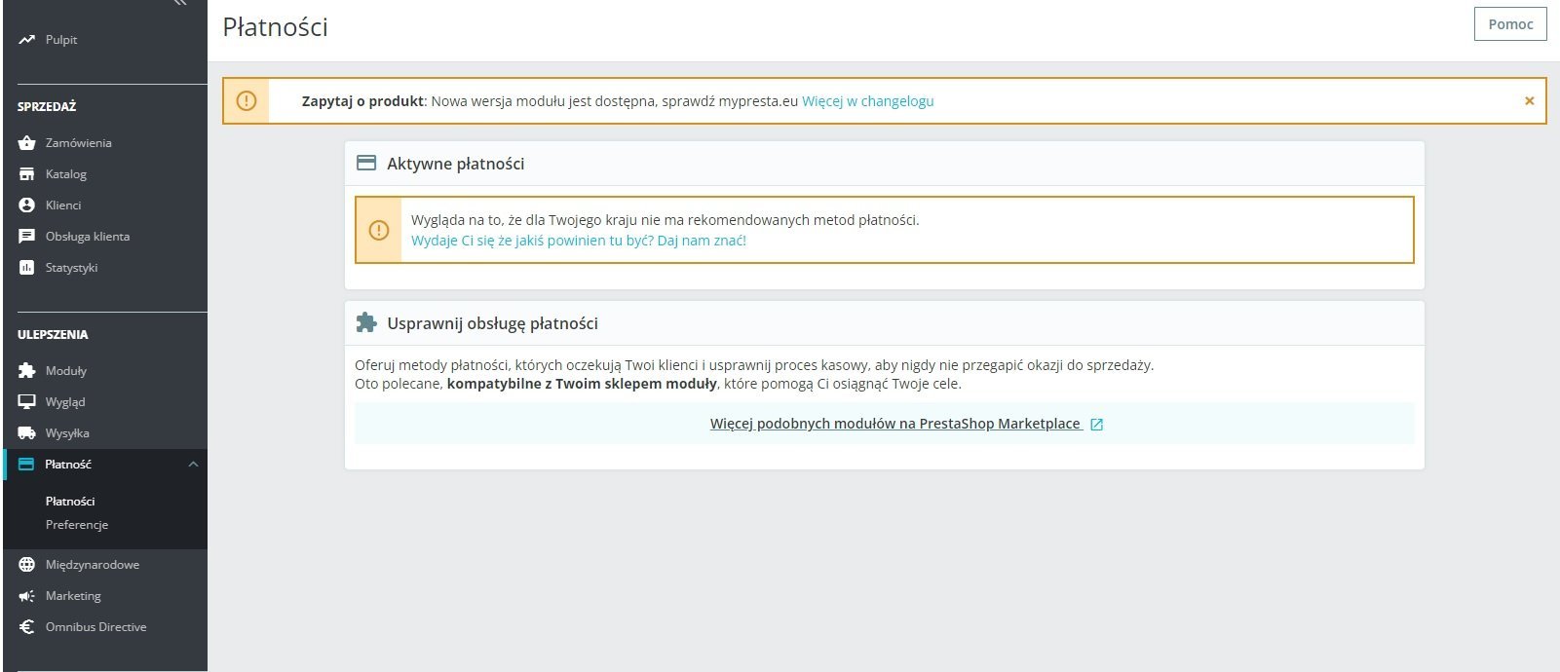The image size is (1560, 672).
Task: Collapse the Płatność submenu chevron
Action: click(x=193, y=465)
